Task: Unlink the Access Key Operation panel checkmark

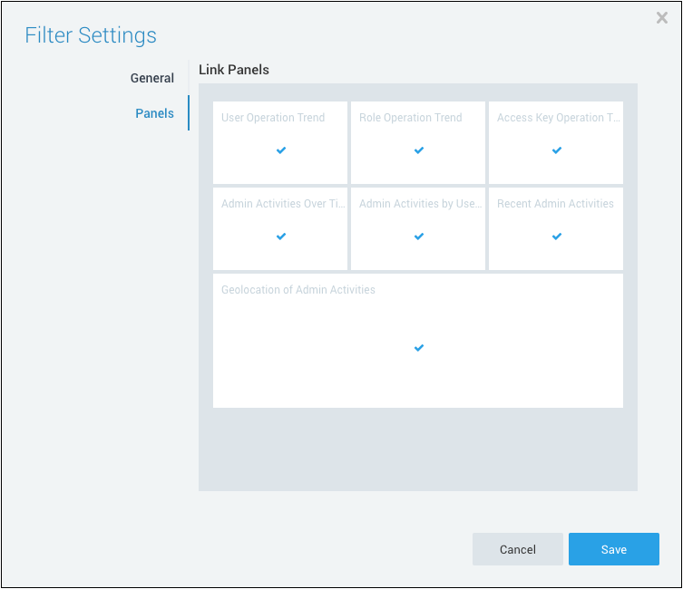Action: coord(557,150)
